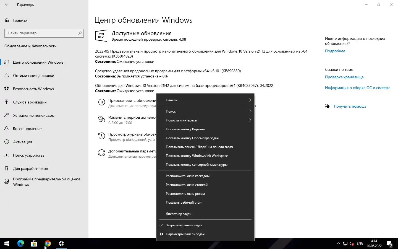The image size is (398, 249).
Task: Toggle Показать кнопку сенсорной клавиатуры
Action: coord(205,165)
